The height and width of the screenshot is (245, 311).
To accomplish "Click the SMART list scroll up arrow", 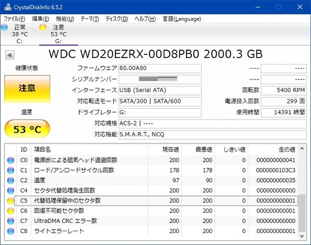I will tap(302, 149).
